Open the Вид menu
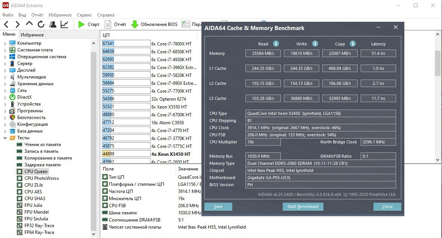Image resolution: width=442 pixels, height=238 pixels. coord(22,15)
